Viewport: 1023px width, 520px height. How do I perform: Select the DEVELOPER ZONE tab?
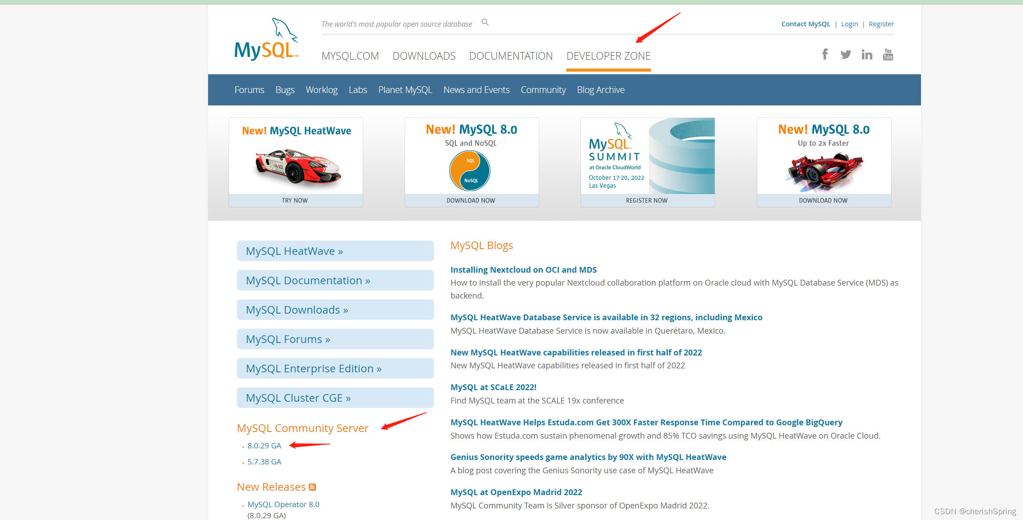click(609, 56)
